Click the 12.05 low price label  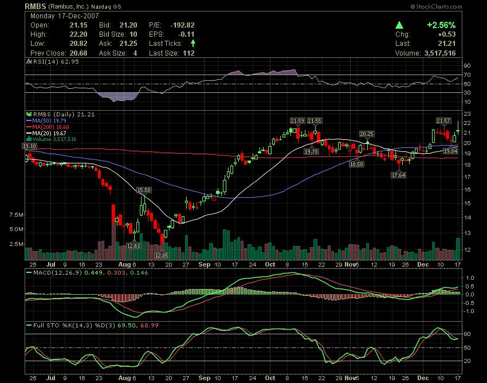point(162,255)
